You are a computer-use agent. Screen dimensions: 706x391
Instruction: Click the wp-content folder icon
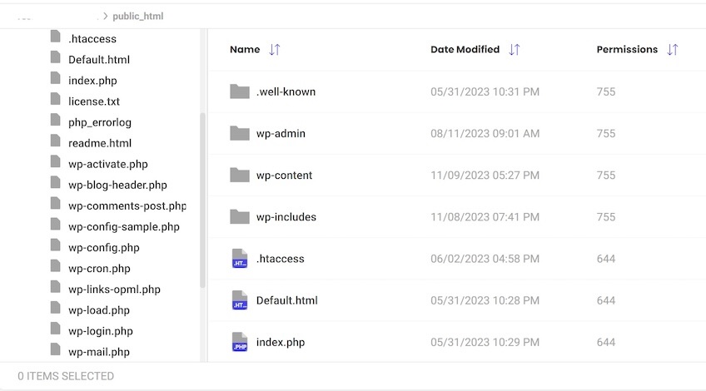pyautogui.click(x=240, y=175)
